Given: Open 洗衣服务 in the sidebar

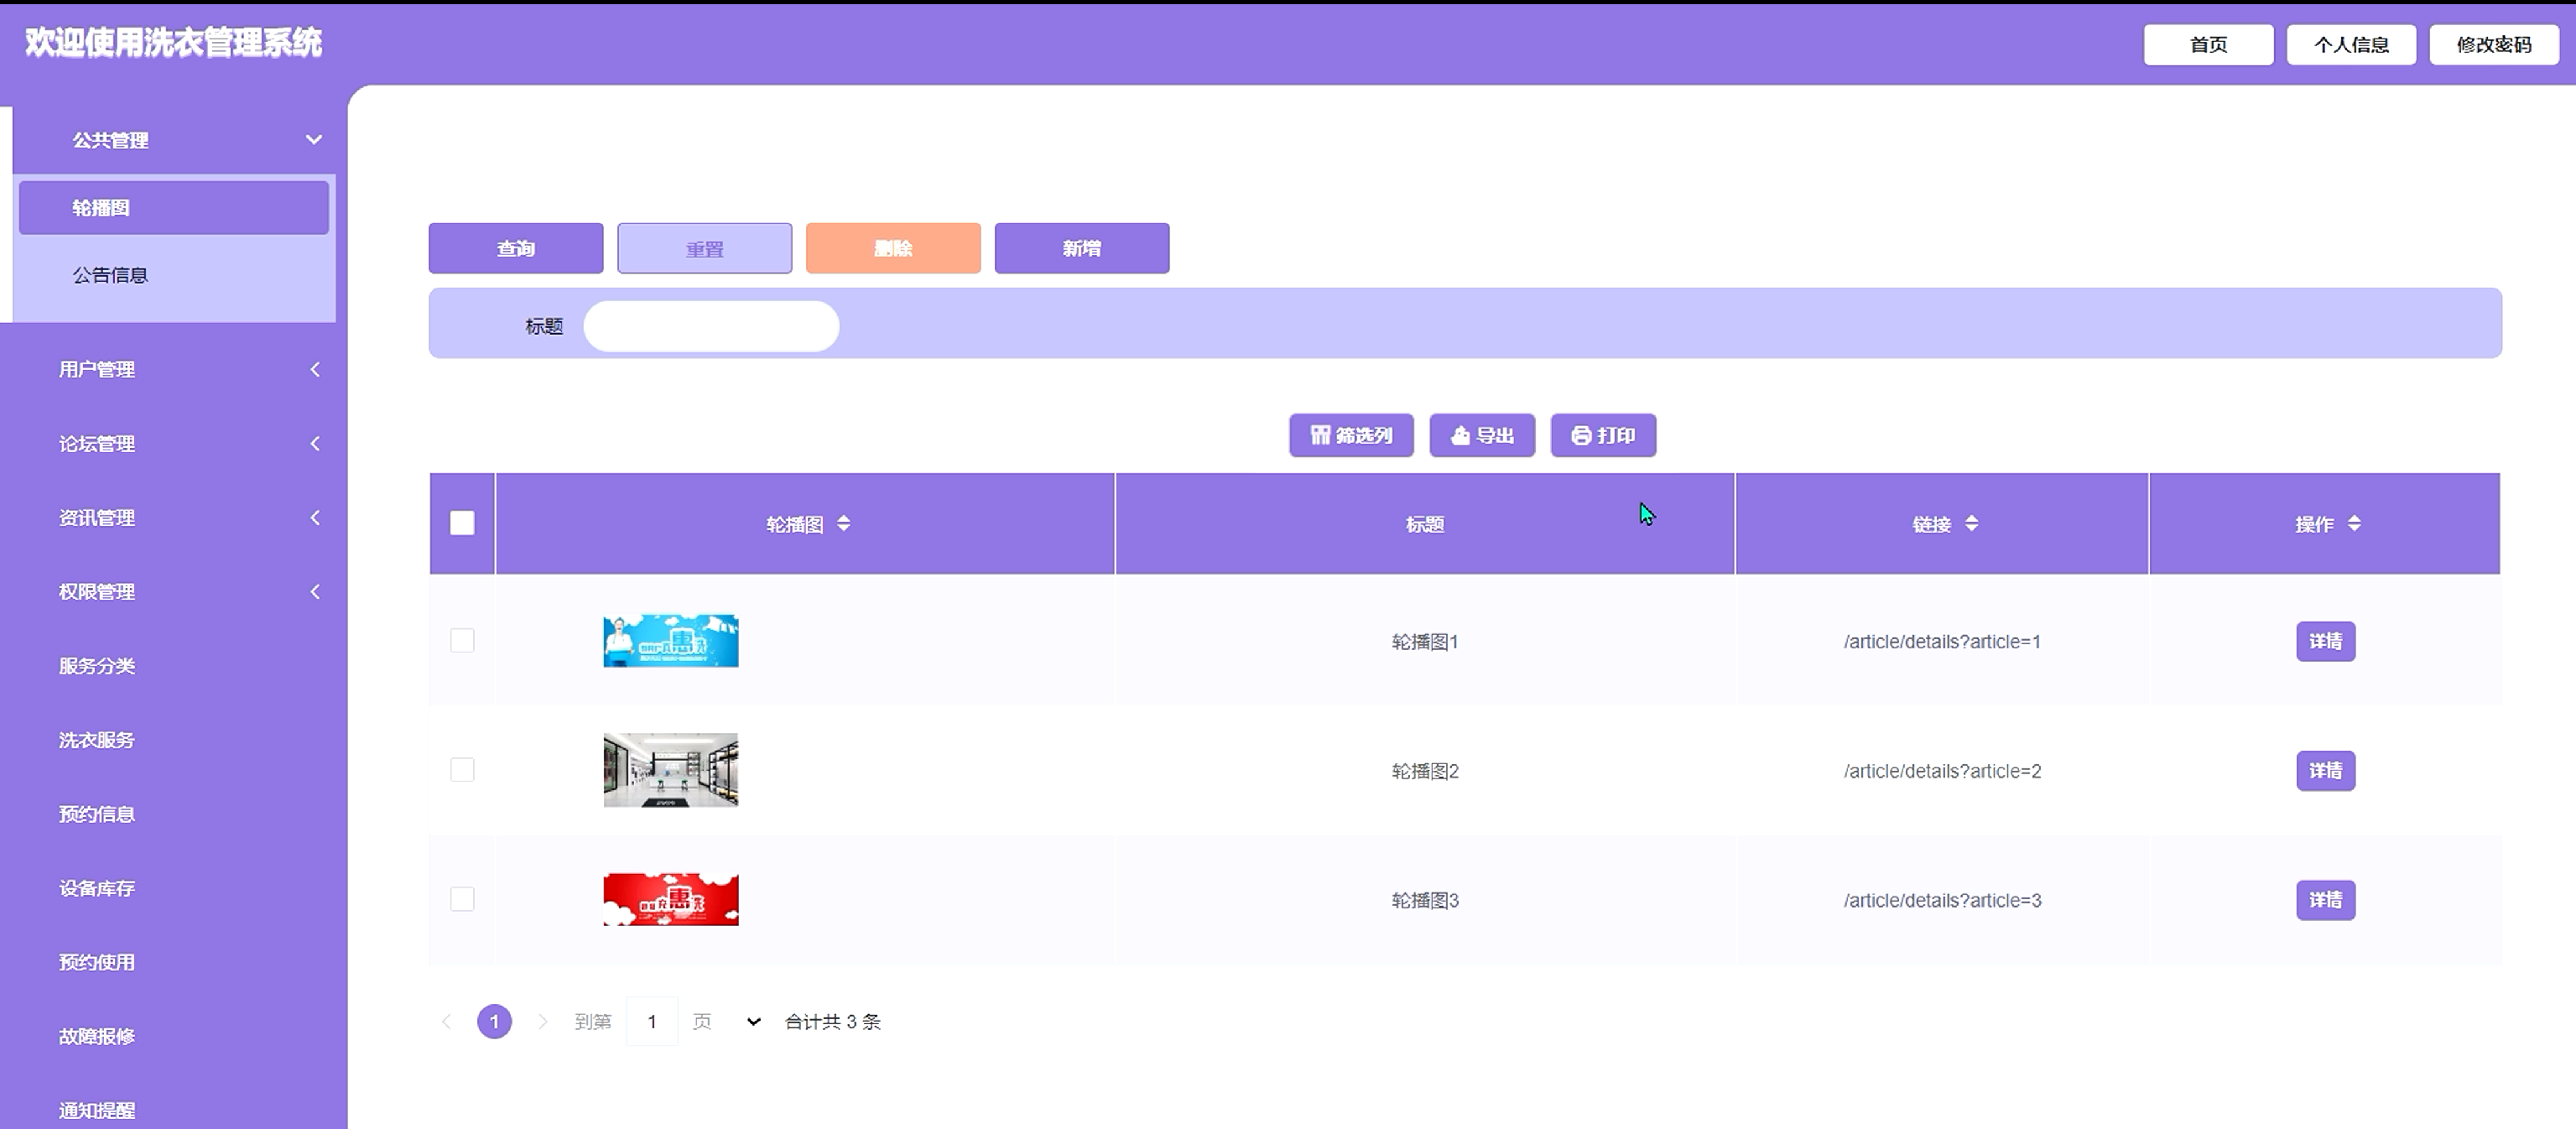Looking at the screenshot, I should pyautogui.click(x=96, y=740).
